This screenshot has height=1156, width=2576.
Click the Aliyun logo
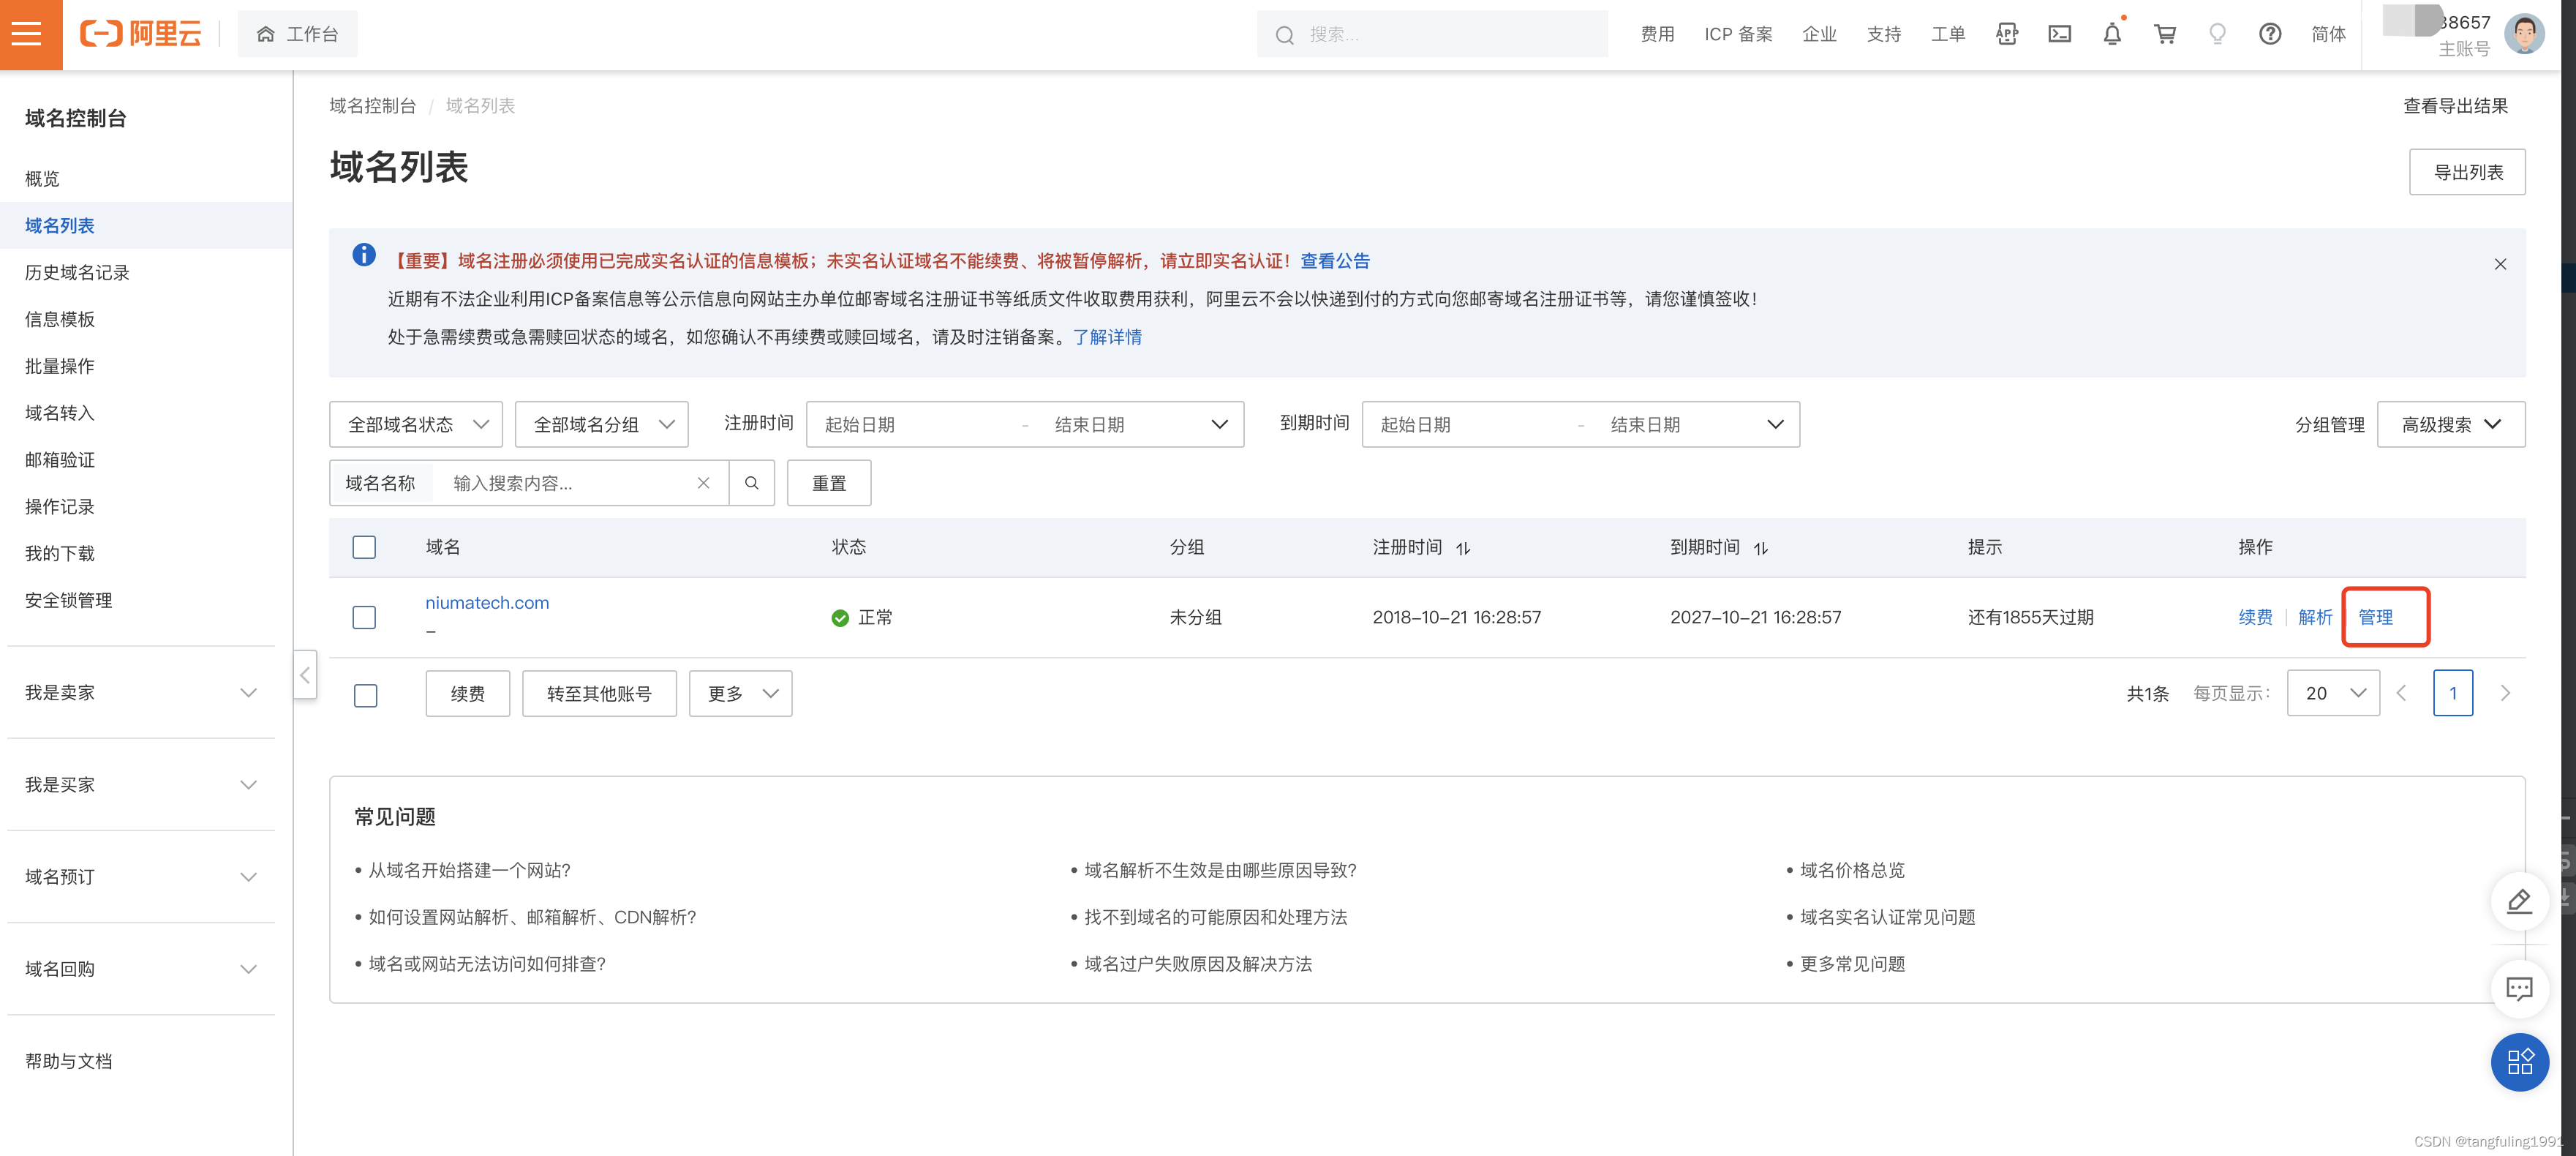point(141,34)
